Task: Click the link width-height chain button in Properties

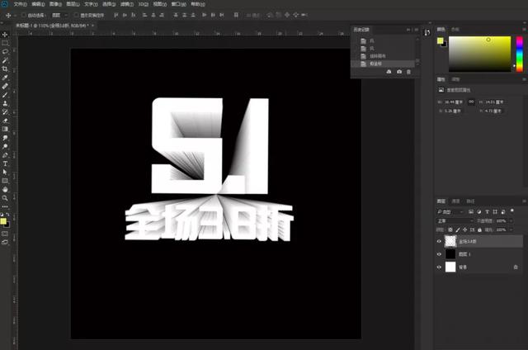Action: point(470,102)
